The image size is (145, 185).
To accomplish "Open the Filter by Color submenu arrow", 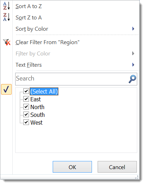I will click(x=133, y=53).
